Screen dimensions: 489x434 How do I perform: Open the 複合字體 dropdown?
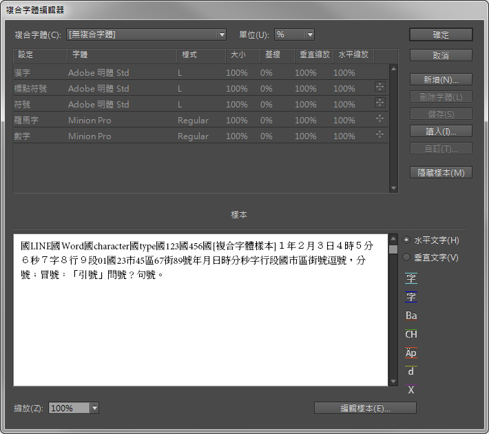pyautogui.click(x=146, y=34)
